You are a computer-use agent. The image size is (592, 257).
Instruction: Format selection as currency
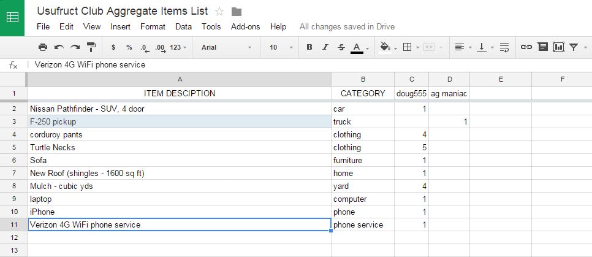(113, 47)
